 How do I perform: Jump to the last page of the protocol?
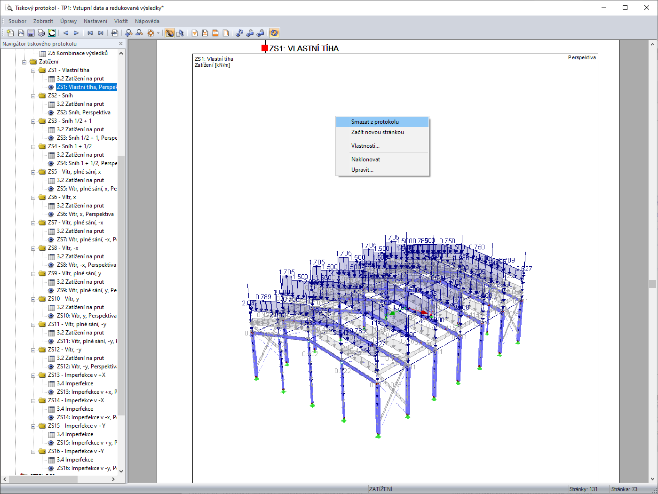pos(101,33)
